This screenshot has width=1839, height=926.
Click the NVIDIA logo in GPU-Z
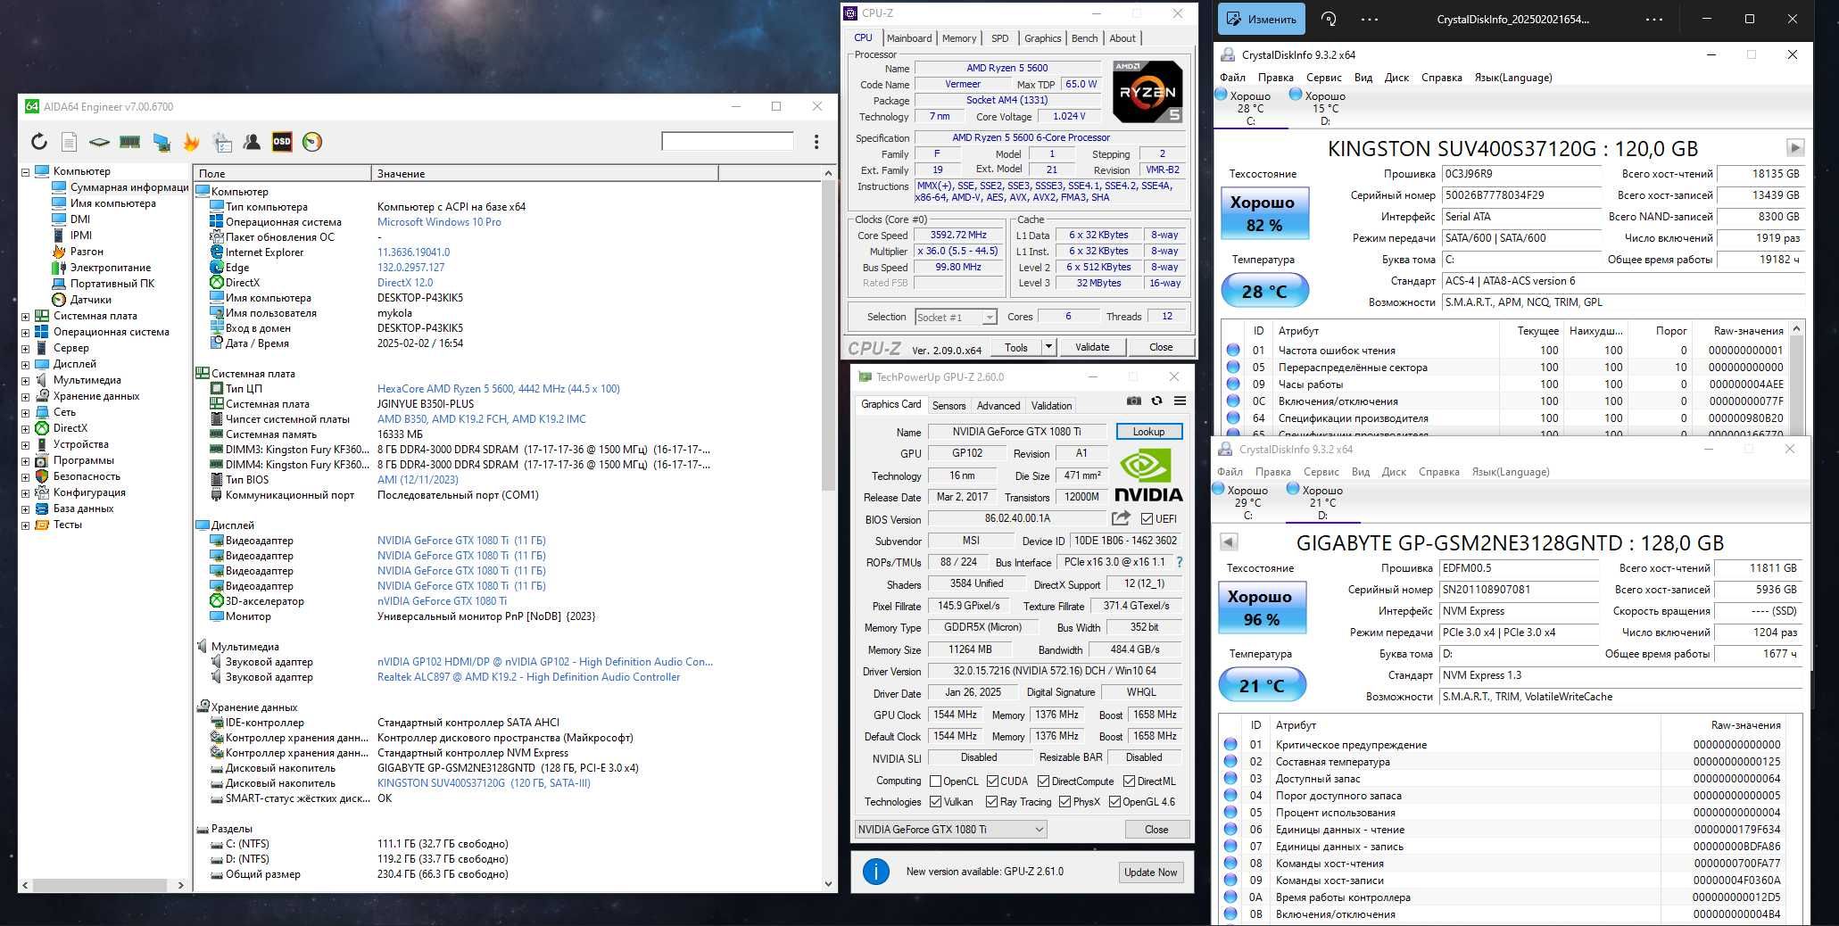pyautogui.click(x=1148, y=474)
